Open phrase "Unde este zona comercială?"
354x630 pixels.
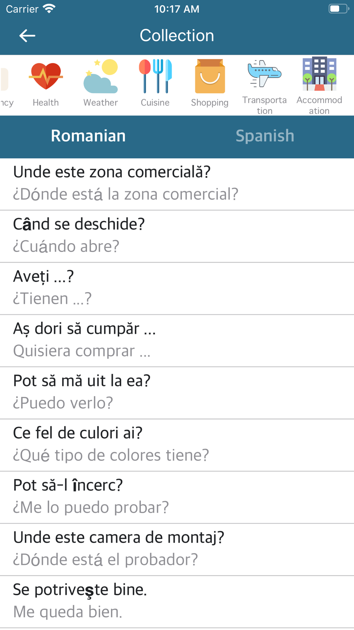click(177, 184)
